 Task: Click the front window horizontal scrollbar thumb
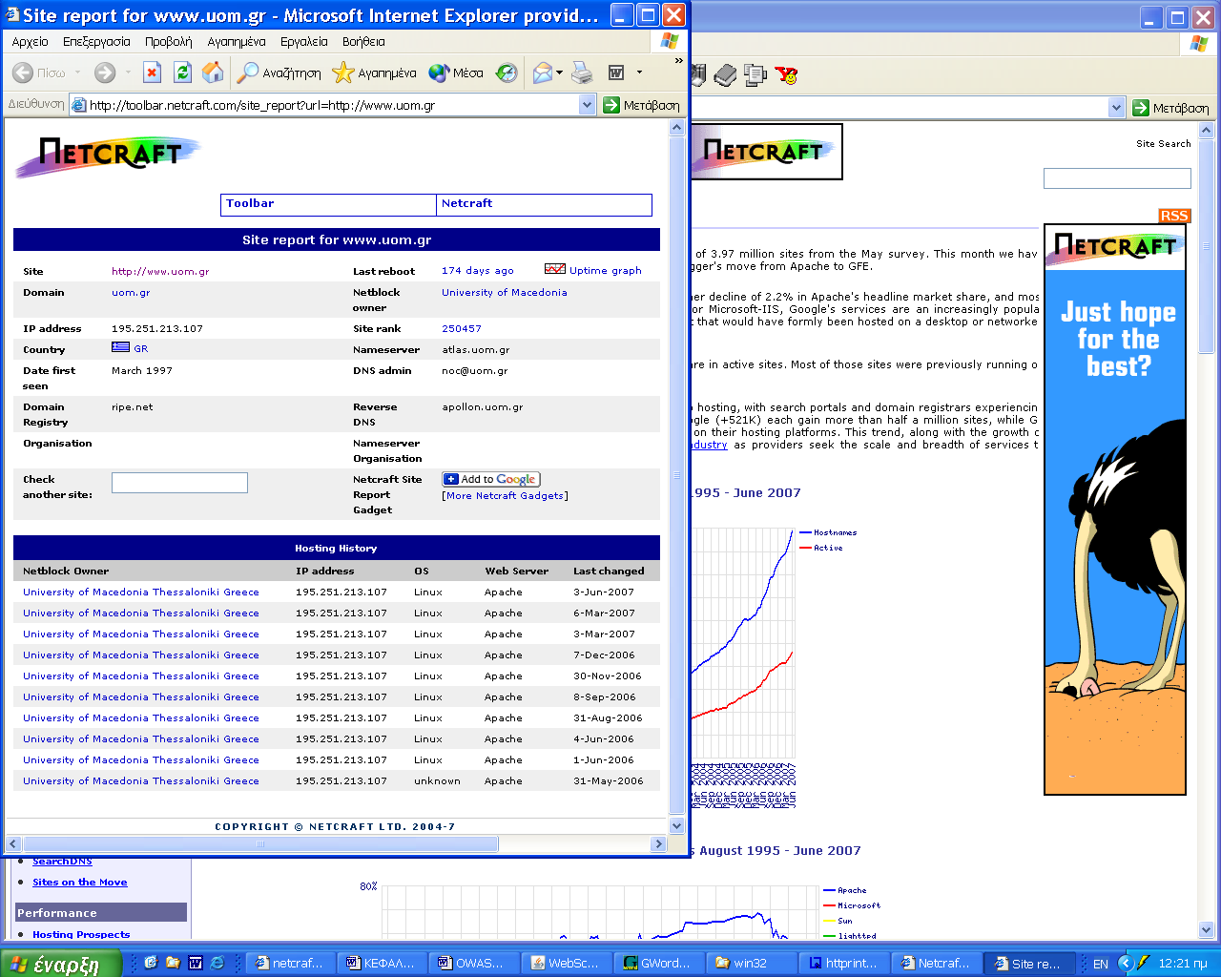click(x=259, y=843)
